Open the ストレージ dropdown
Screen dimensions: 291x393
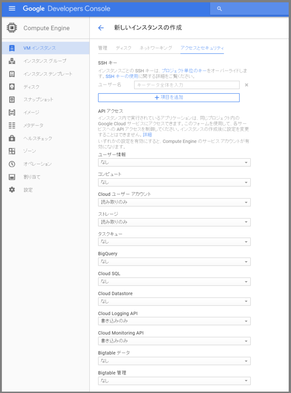tap(174, 222)
